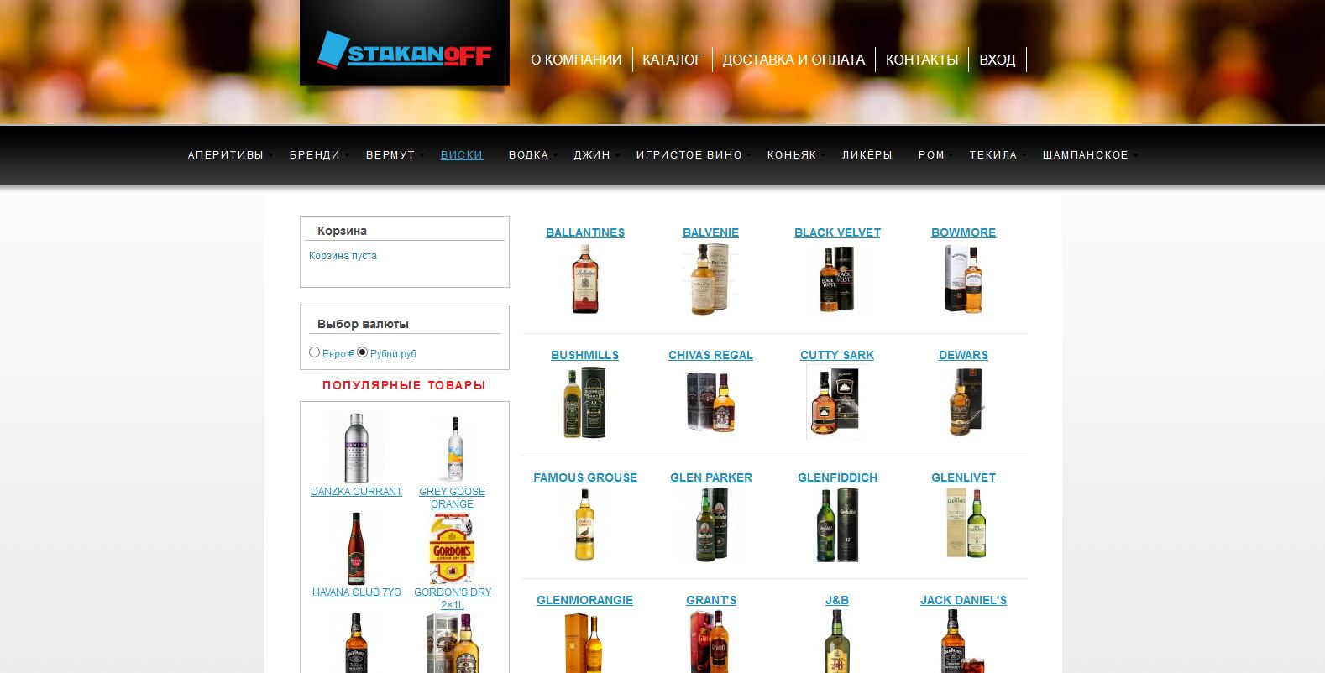Open the BALVENIE text link
Screen dimensions: 1325x673
(x=711, y=232)
